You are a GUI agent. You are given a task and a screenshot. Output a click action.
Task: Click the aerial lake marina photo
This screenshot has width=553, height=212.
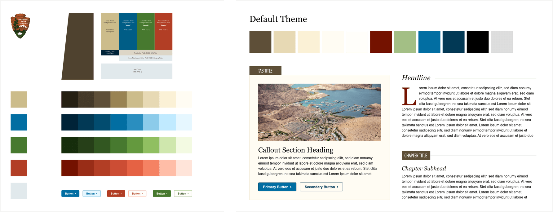click(320, 112)
